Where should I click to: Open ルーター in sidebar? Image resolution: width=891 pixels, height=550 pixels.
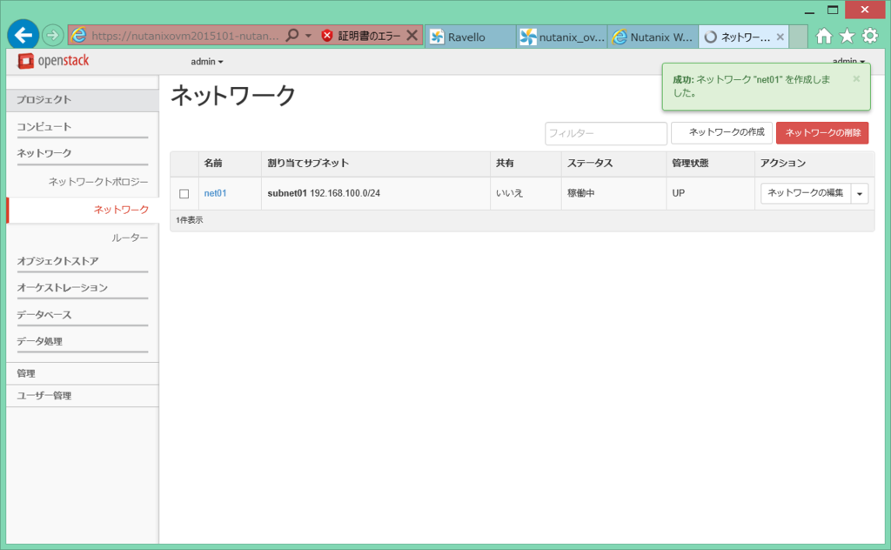point(130,238)
